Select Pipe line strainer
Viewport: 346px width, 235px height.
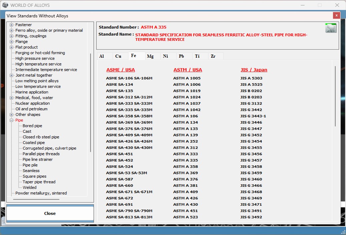[38, 160]
